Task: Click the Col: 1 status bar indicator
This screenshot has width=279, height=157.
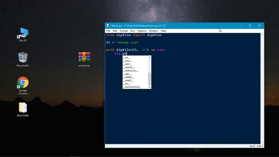Action: point(260,146)
